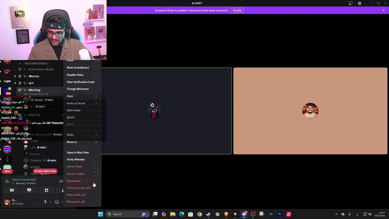This screenshot has width=389, height=219.
Task: Click red NEW servers badge
Action: click(x=7, y=171)
